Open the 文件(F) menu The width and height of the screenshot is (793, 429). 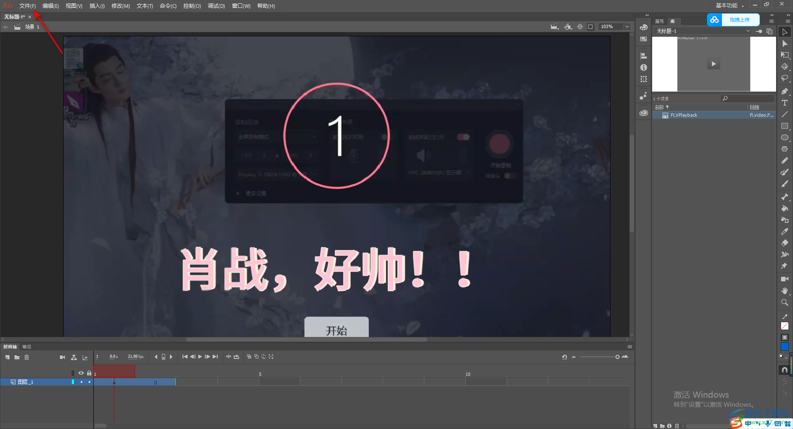pyautogui.click(x=27, y=6)
